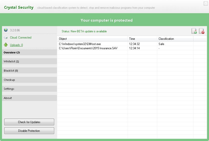Sort by the Classification column header
The image size is (209, 141).
click(175, 39)
